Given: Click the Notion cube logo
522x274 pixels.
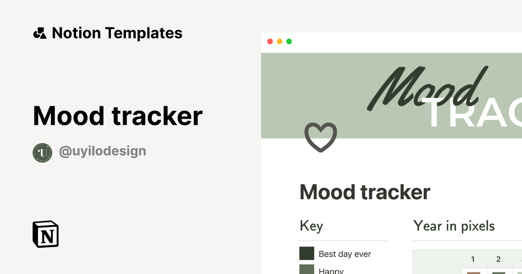Looking at the screenshot, I should [46, 234].
